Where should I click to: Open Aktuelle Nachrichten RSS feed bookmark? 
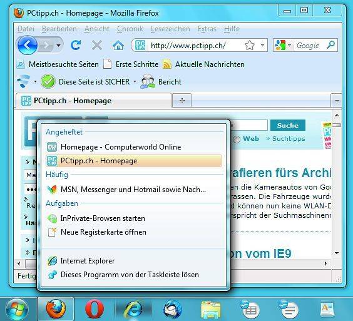[203, 64]
